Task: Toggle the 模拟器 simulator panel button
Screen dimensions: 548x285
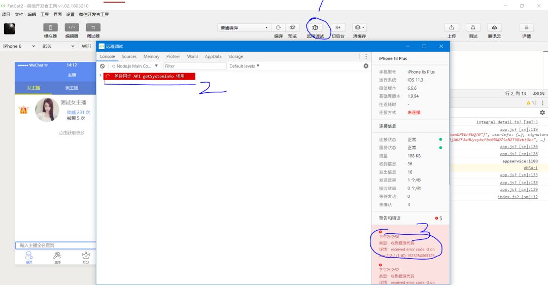Action: click(50, 27)
